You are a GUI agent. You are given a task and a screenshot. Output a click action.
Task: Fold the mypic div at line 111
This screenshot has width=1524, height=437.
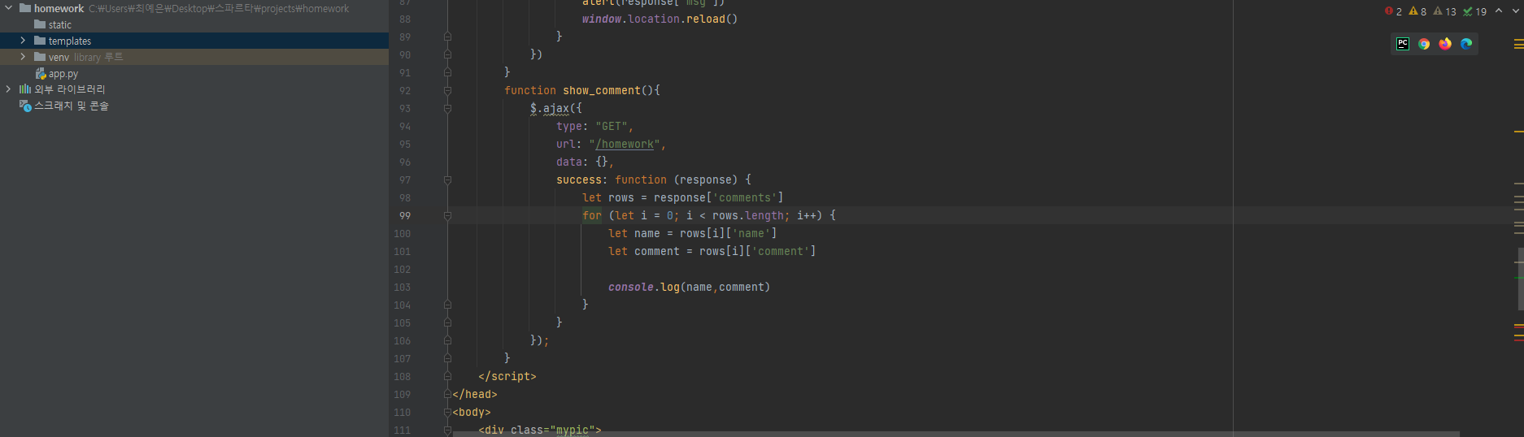pos(447,431)
